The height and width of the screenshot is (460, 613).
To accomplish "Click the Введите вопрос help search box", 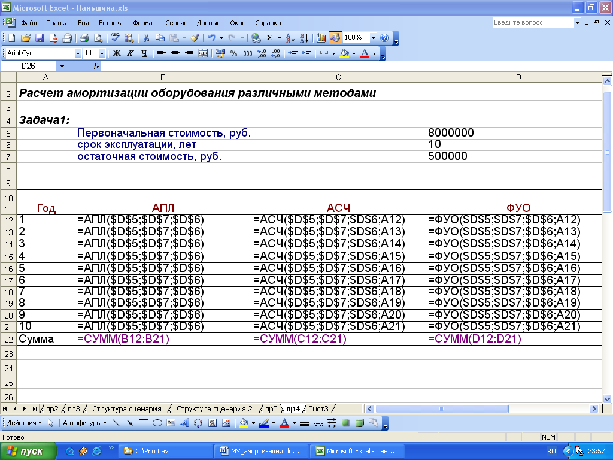I will coord(533,23).
